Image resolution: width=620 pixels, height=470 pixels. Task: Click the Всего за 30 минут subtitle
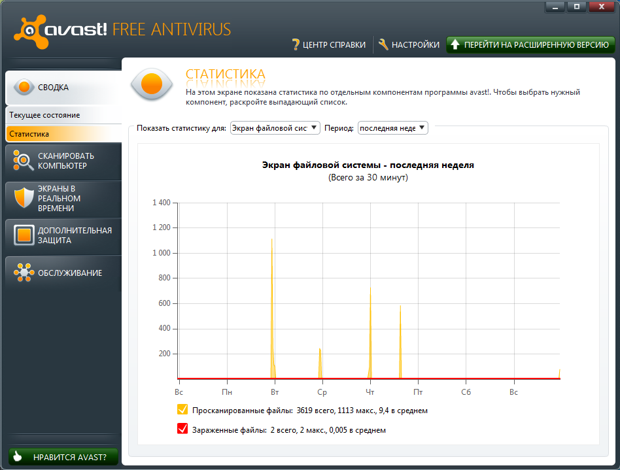368,178
